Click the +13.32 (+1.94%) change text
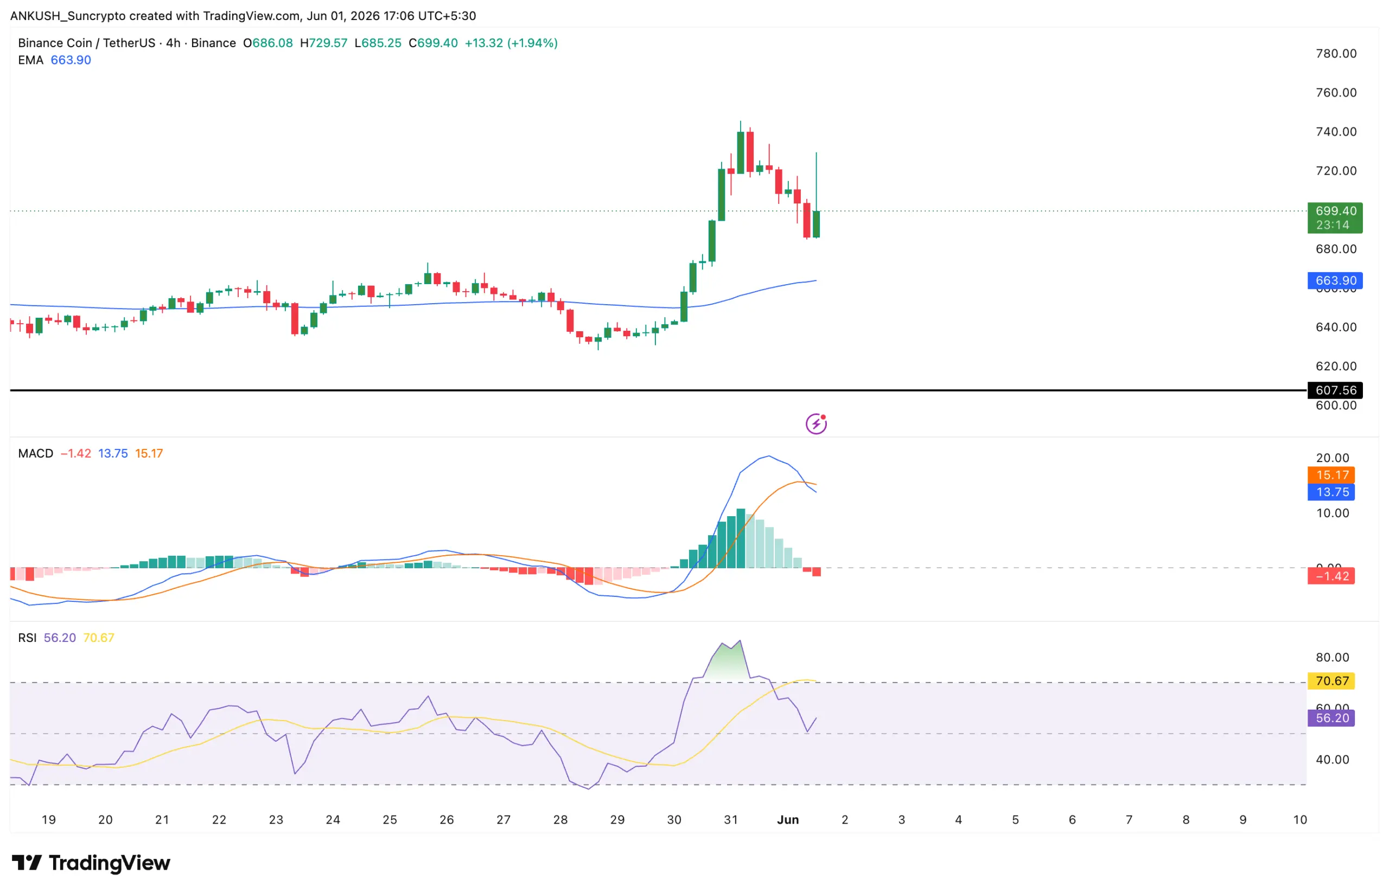 [x=511, y=43]
